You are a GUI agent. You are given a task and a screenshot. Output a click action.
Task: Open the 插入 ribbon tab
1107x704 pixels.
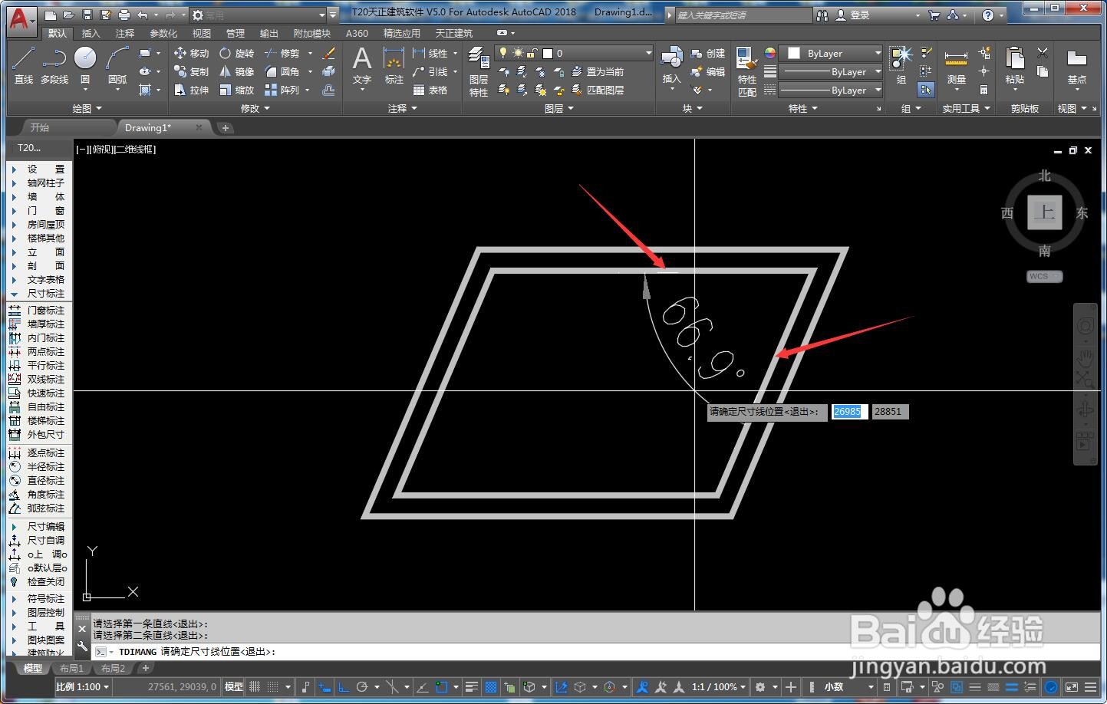tap(91, 33)
